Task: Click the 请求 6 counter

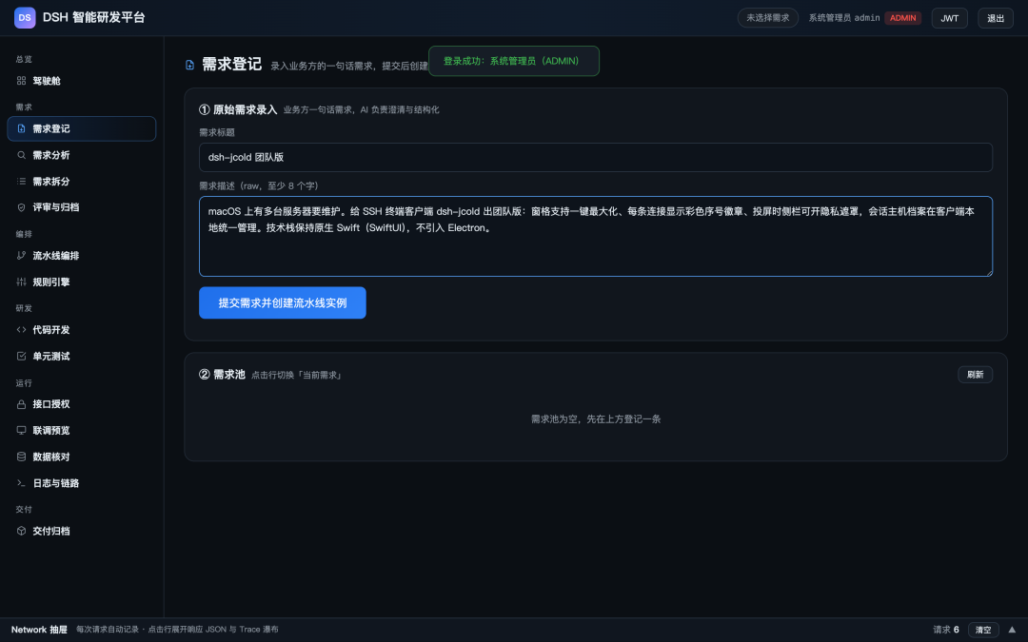Action: [x=946, y=630]
